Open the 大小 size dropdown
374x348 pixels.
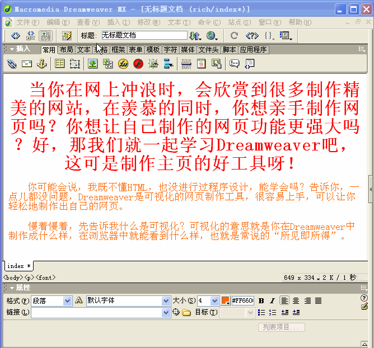(214, 301)
